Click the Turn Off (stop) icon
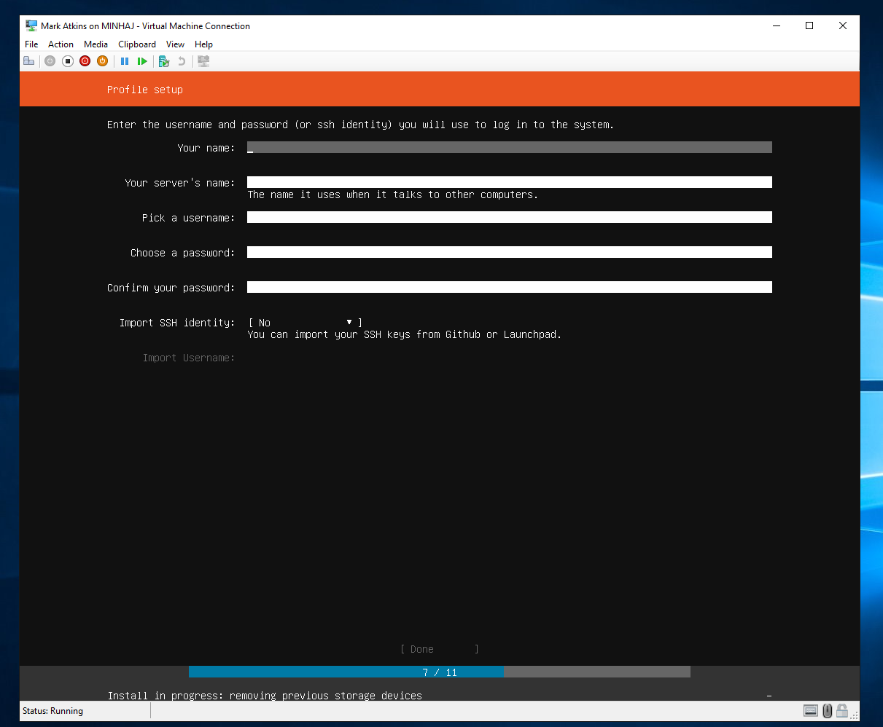883x727 pixels. click(67, 61)
